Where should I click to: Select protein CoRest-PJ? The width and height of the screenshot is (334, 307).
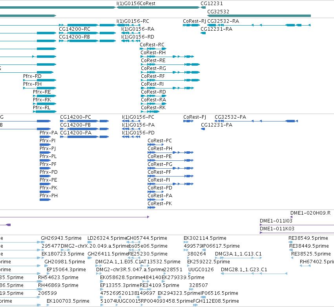[188, 121]
